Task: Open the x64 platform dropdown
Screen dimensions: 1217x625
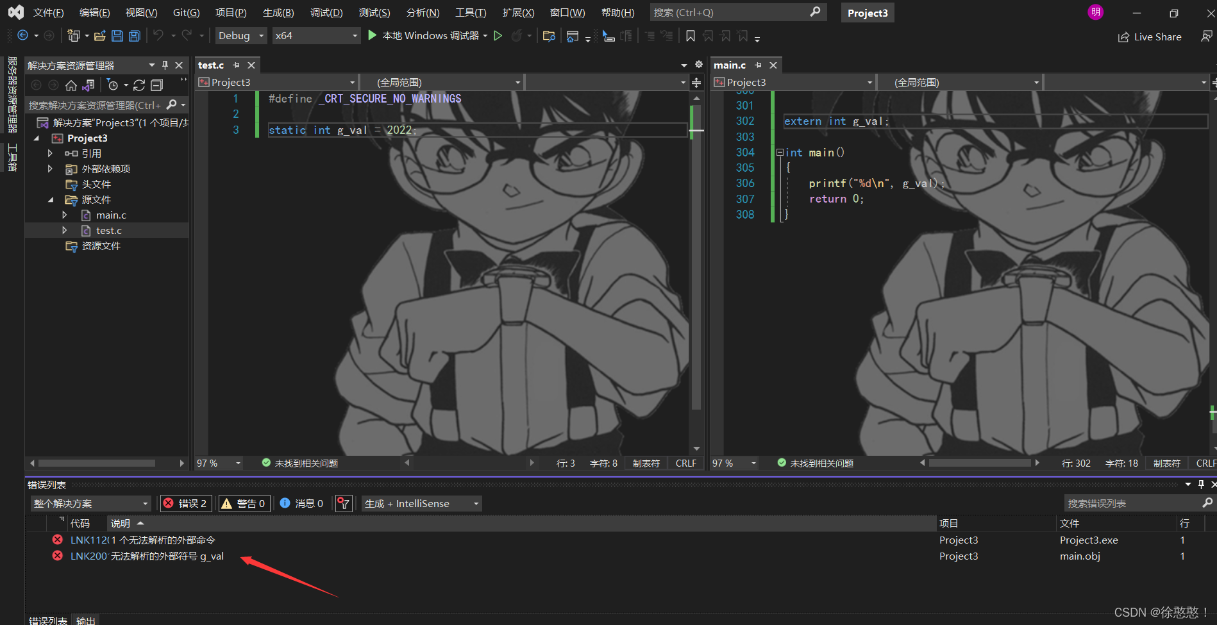Action: tap(316, 36)
